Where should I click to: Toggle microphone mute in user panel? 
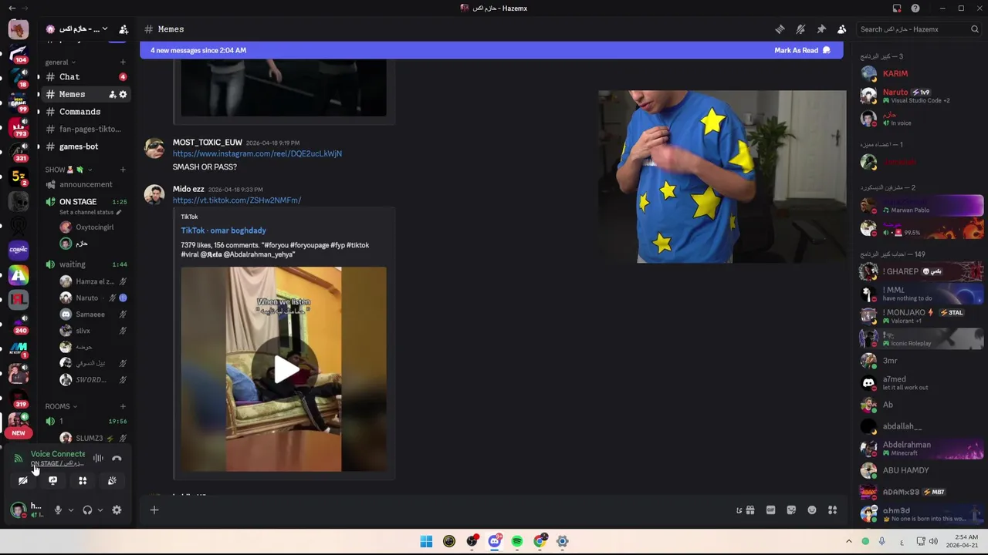point(58,510)
